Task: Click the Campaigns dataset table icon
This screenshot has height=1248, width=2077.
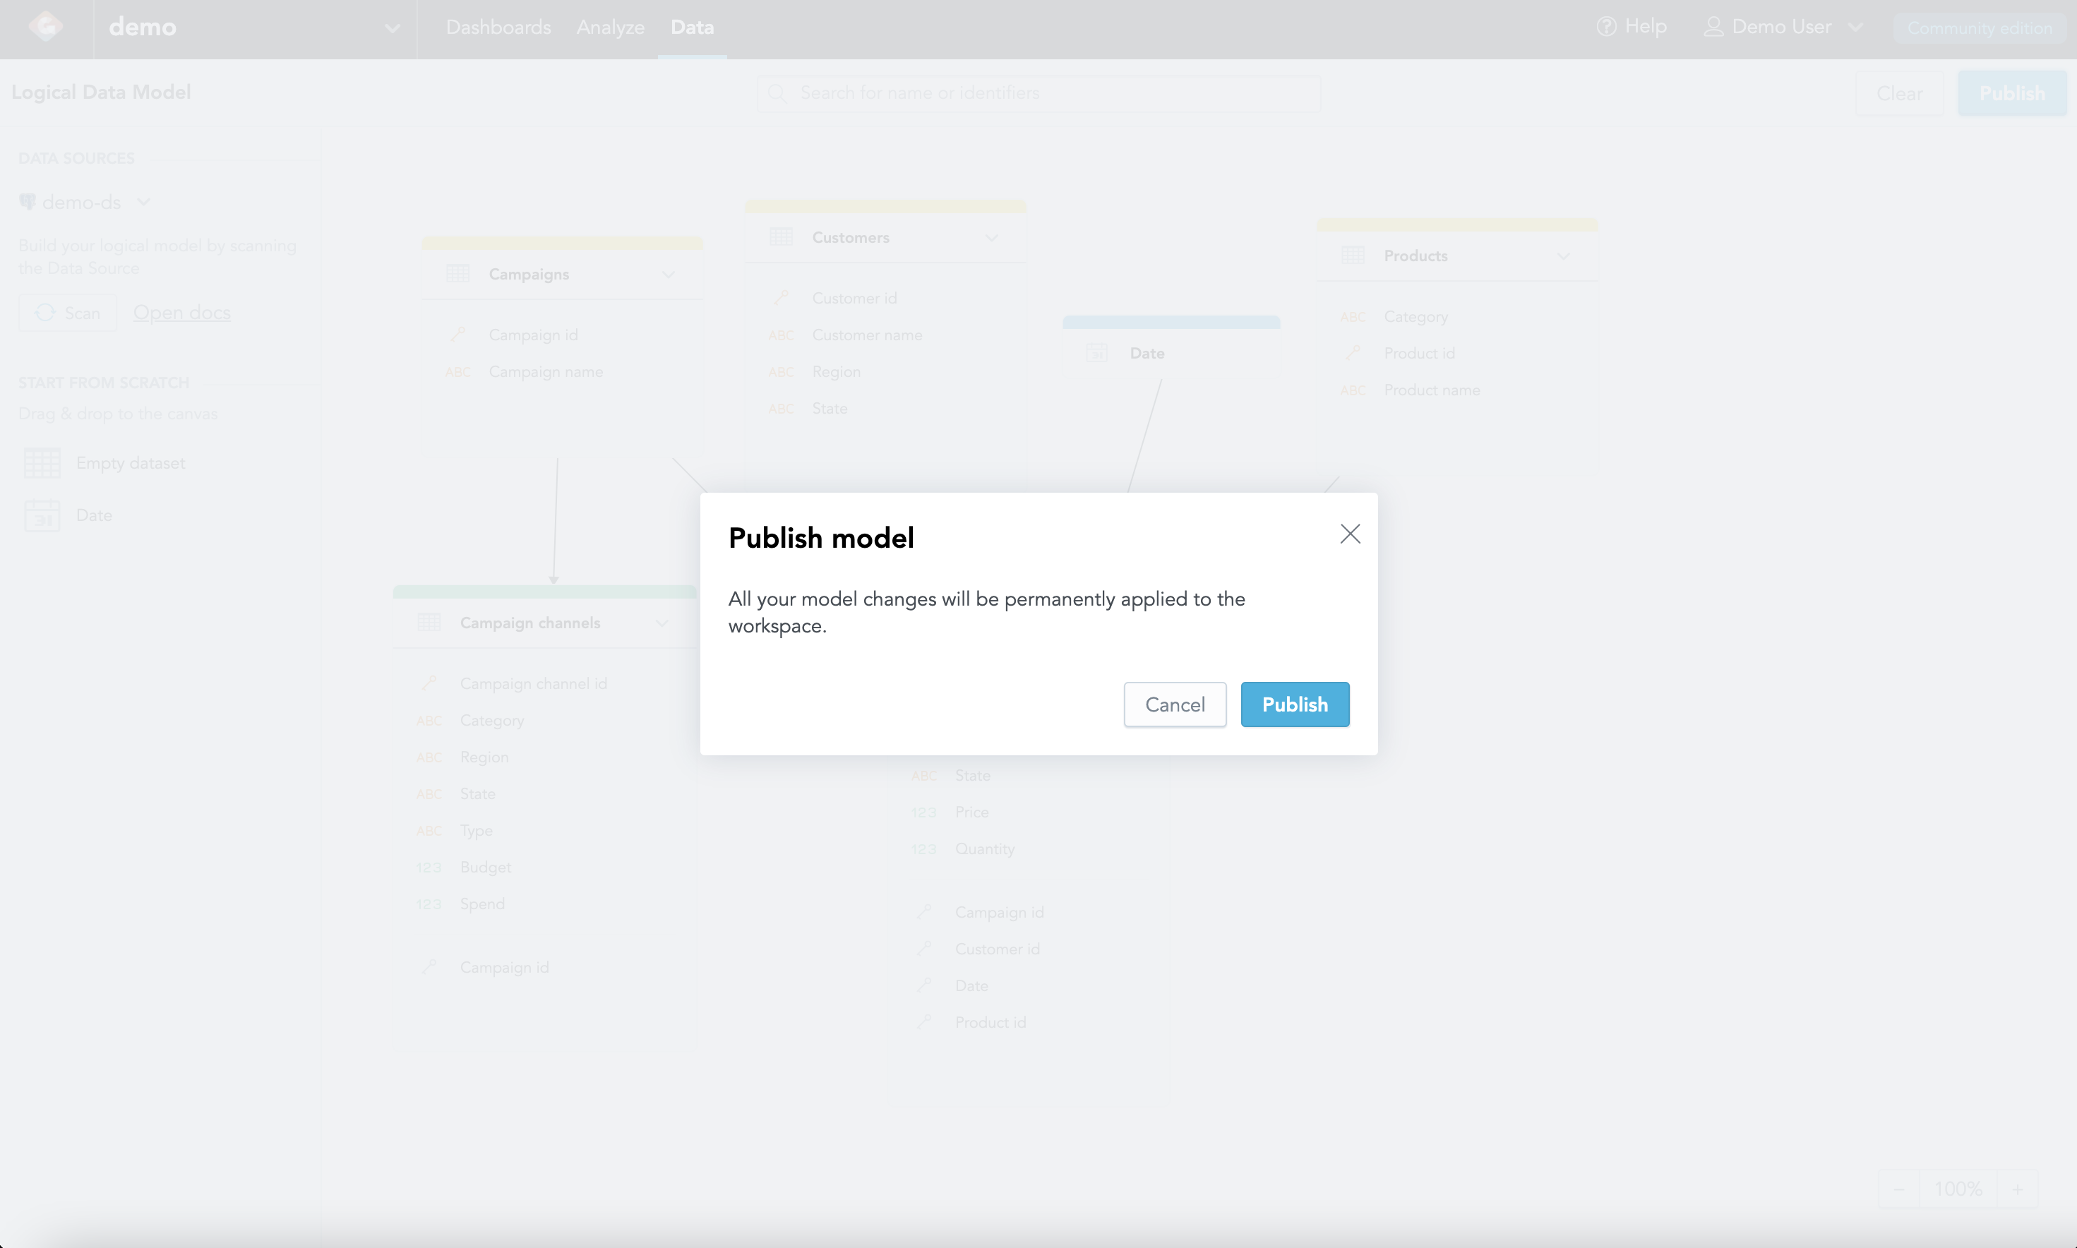Action: coord(457,274)
